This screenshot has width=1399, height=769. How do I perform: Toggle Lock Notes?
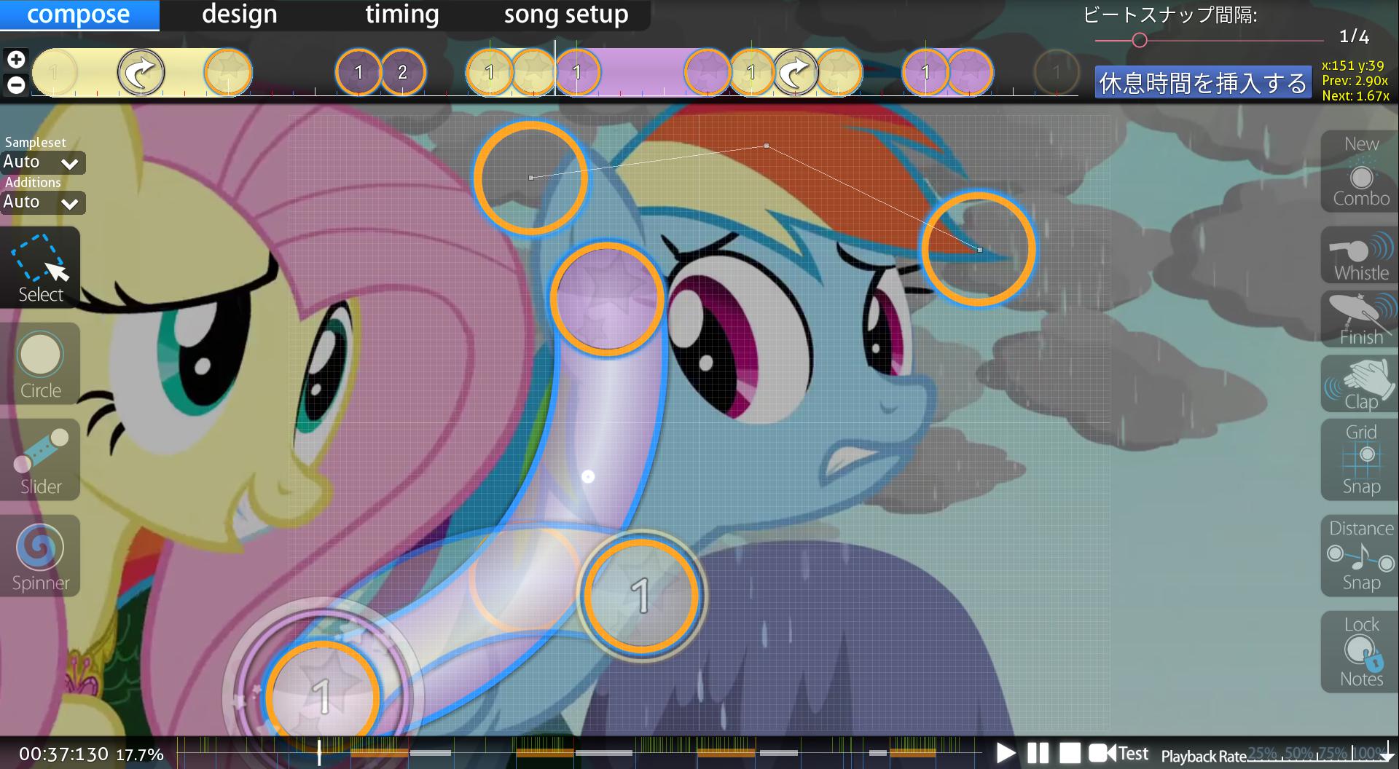click(1360, 652)
